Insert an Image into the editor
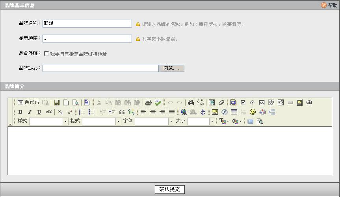Screen dimensions: 340x197 [x=215, y=112]
